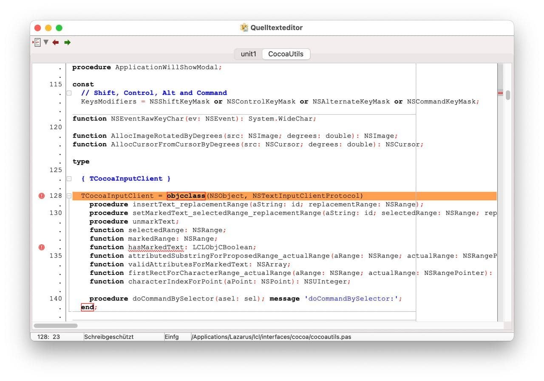
Task: Click the type keyword
Action: pos(81,161)
